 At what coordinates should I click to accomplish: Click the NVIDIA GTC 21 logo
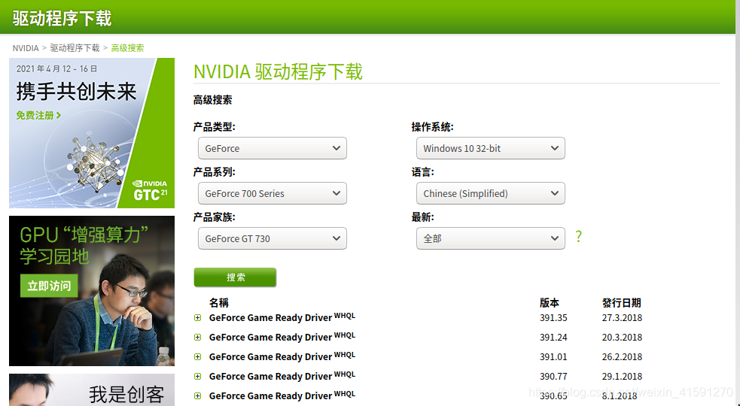(x=150, y=190)
